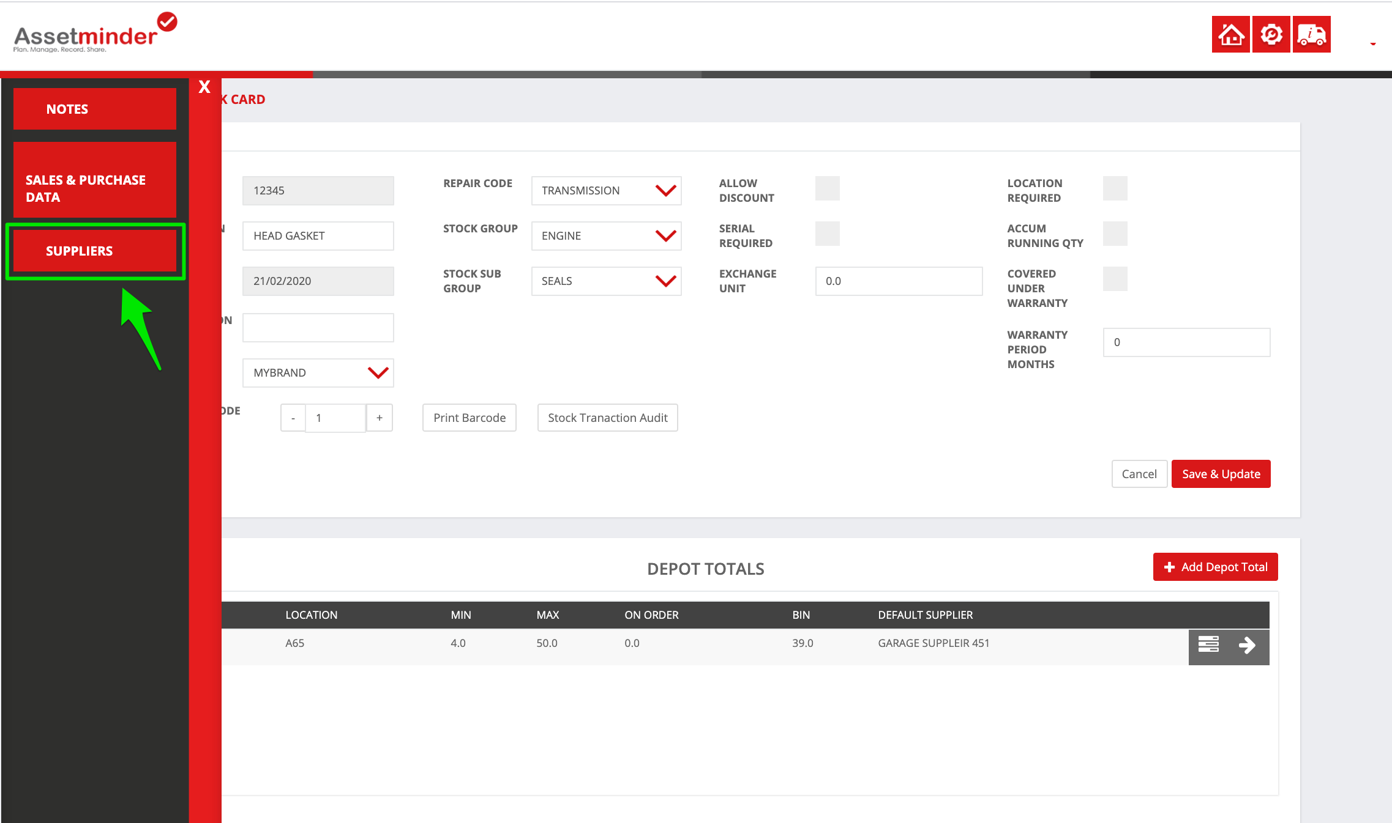1392x823 pixels.
Task: Click the ON ORDER column header
Action: point(651,615)
